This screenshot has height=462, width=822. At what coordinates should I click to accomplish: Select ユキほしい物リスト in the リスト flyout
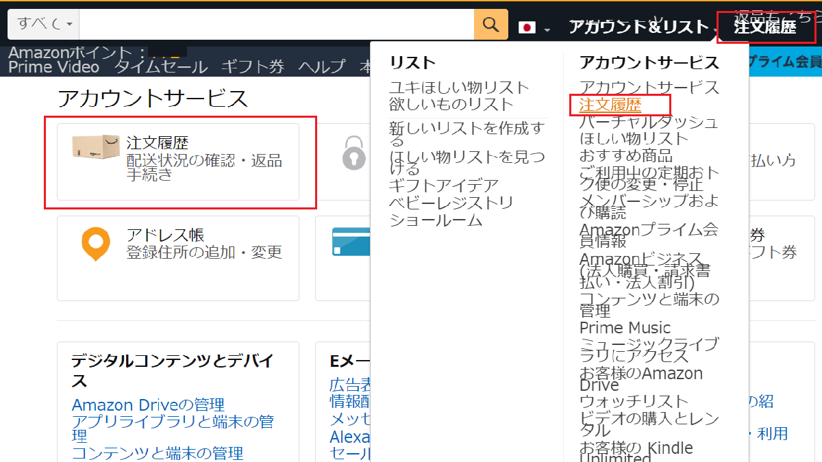pyautogui.click(x=459, y=88)
